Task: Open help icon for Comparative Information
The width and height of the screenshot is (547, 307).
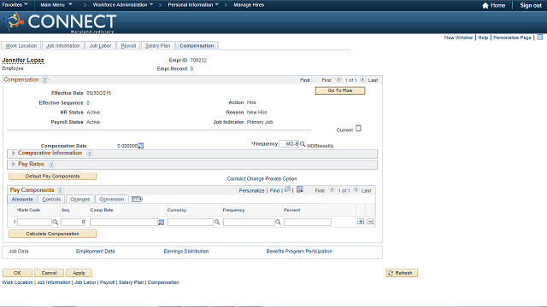Action: point(89,153)
